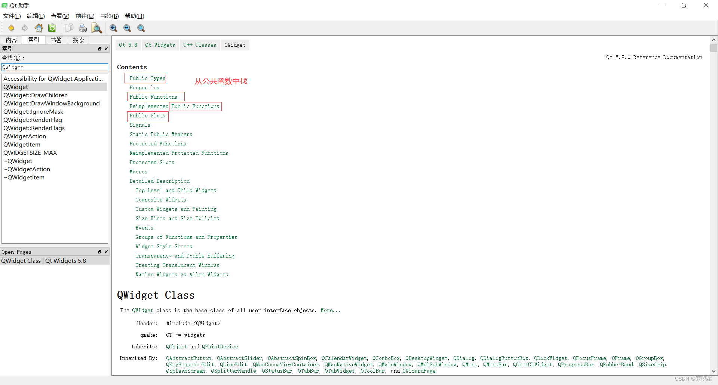Print the page with printer icon
Screen dimensions: 718x385
point(83,28)
